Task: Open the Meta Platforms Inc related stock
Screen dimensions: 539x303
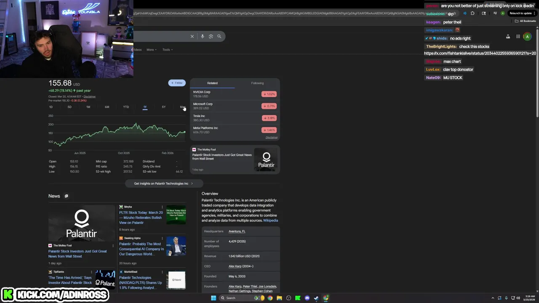Action: 235,130
